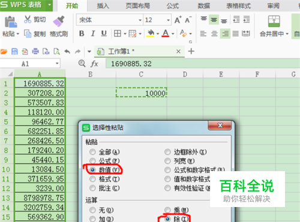Open the font name dropdown 宋体

point(140,20)
